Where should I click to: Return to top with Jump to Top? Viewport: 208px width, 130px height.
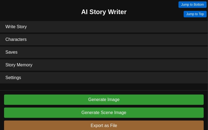(x=195, y=14)
